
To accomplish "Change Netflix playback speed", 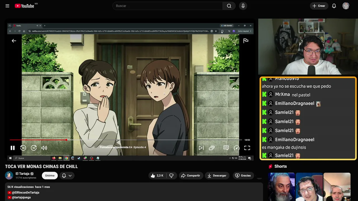I will point(237,148).
